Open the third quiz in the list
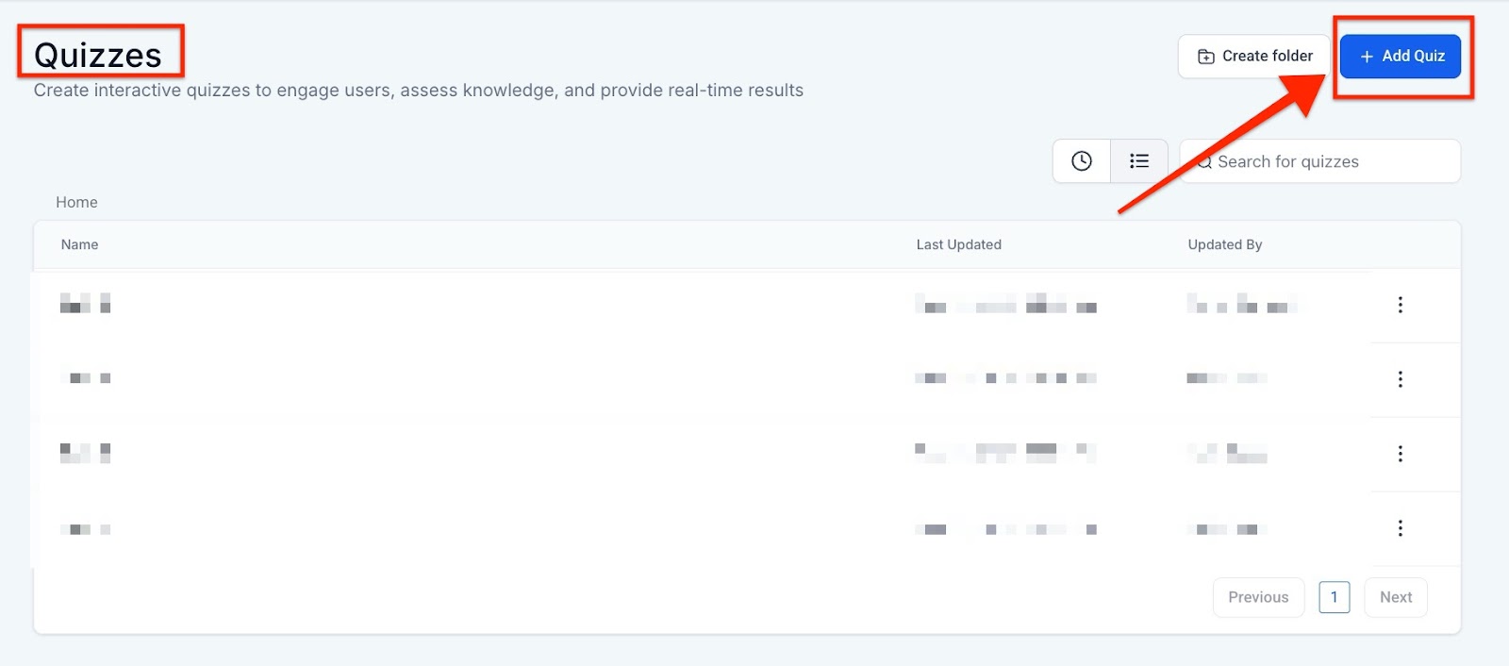Viewport: 1509px width, 666px height. [85, 453]
